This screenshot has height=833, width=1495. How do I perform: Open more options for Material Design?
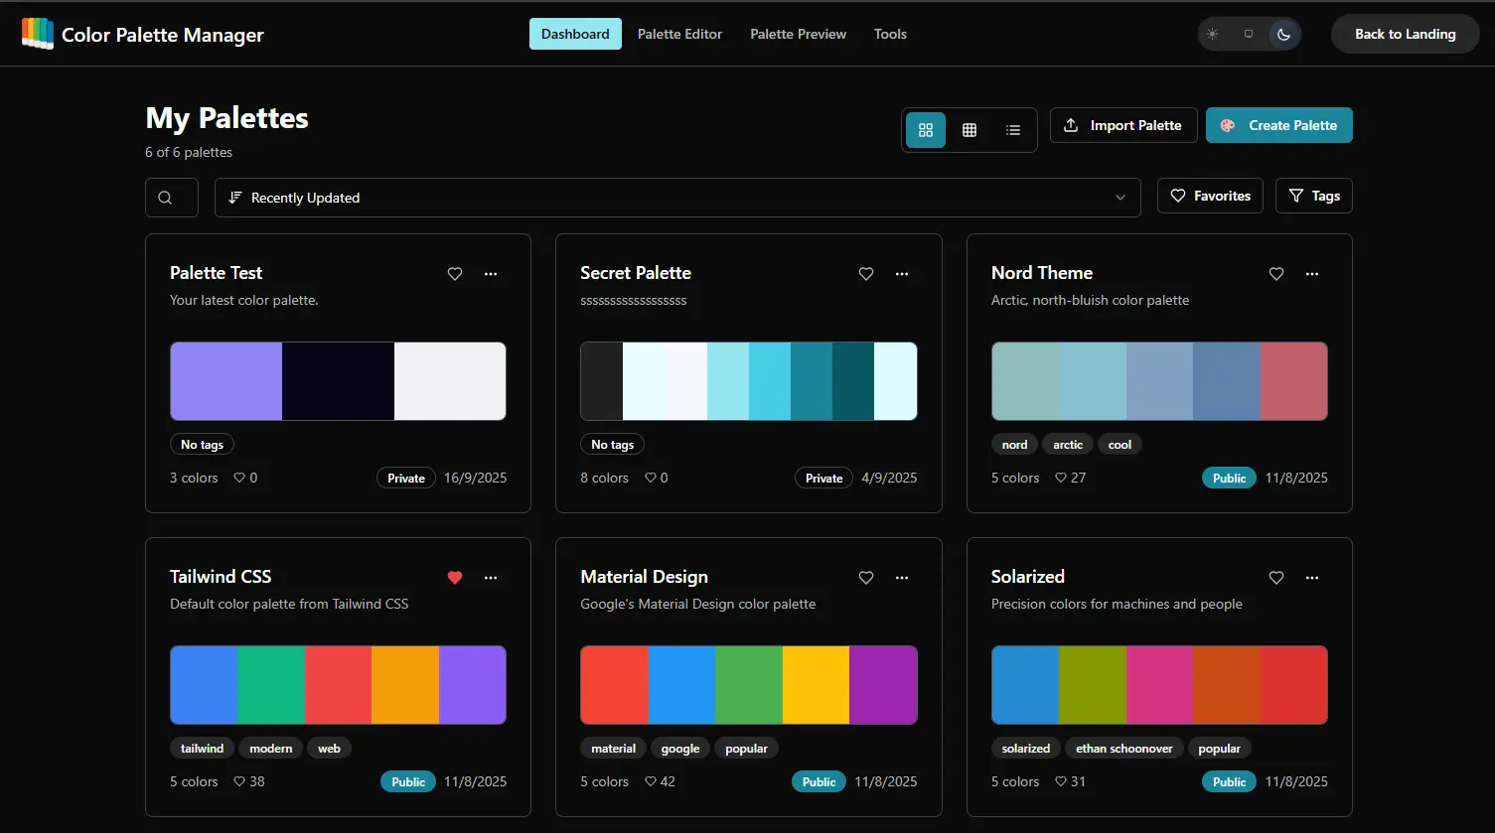click(902, 578)
